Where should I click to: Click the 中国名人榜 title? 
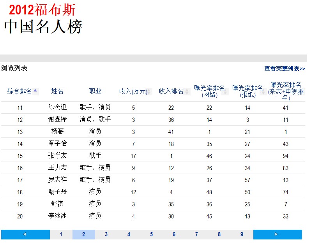(x=43, y=26)
